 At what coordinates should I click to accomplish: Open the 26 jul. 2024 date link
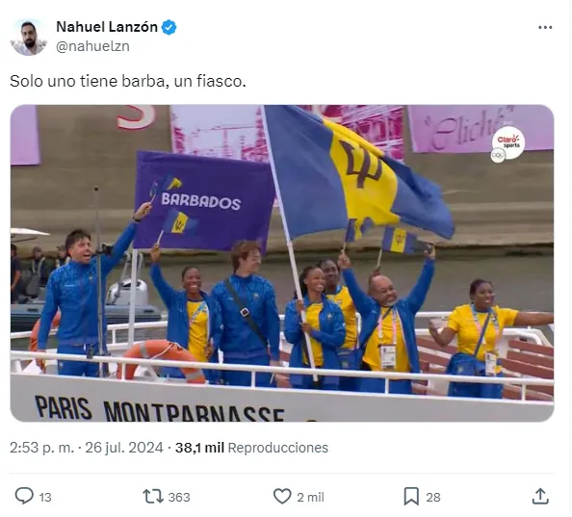pos(124,448)
